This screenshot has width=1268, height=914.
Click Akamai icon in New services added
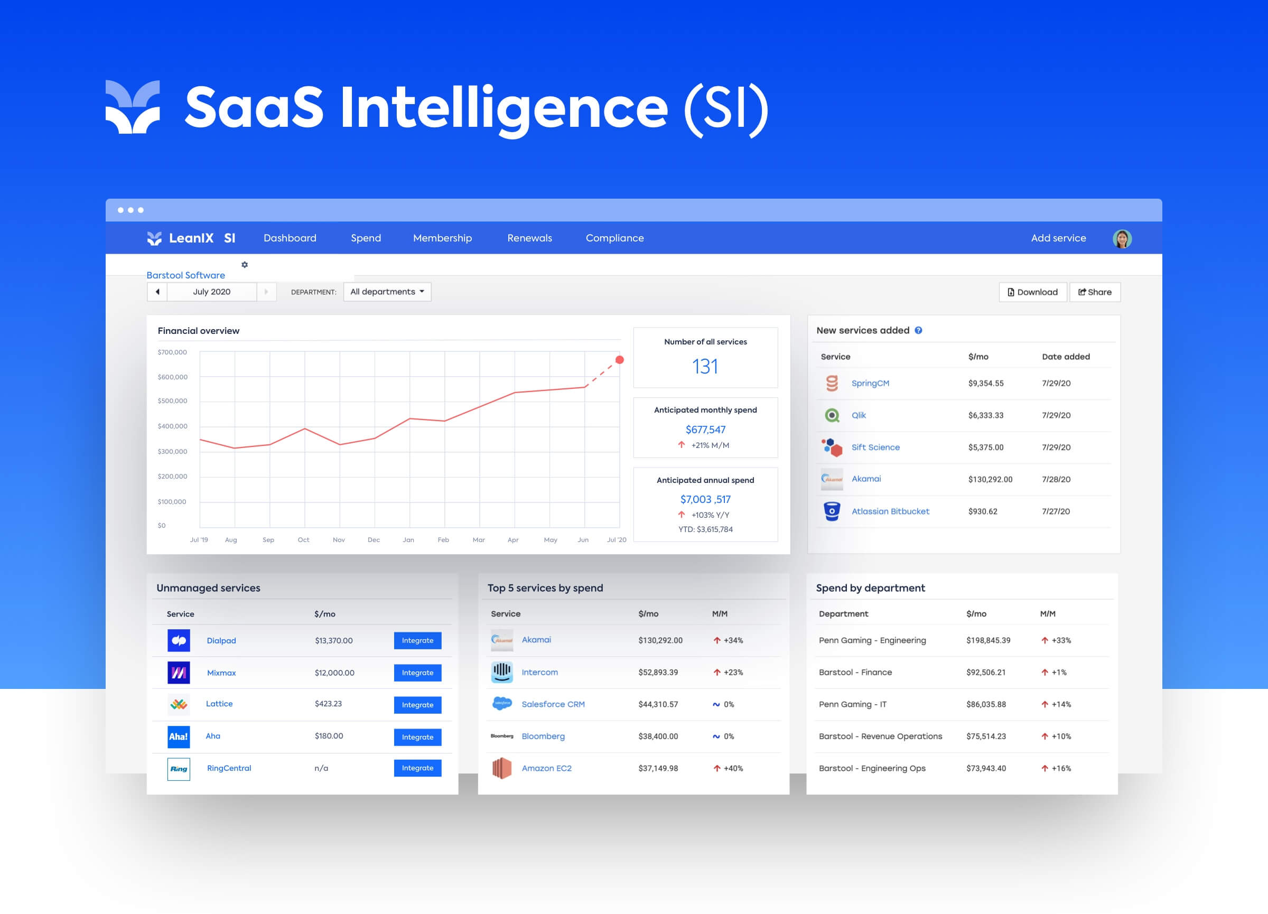[x=832, y=479]
